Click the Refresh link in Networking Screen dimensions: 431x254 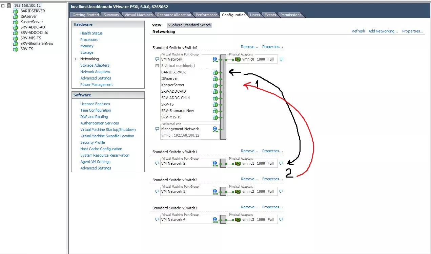tap(358, 31)
